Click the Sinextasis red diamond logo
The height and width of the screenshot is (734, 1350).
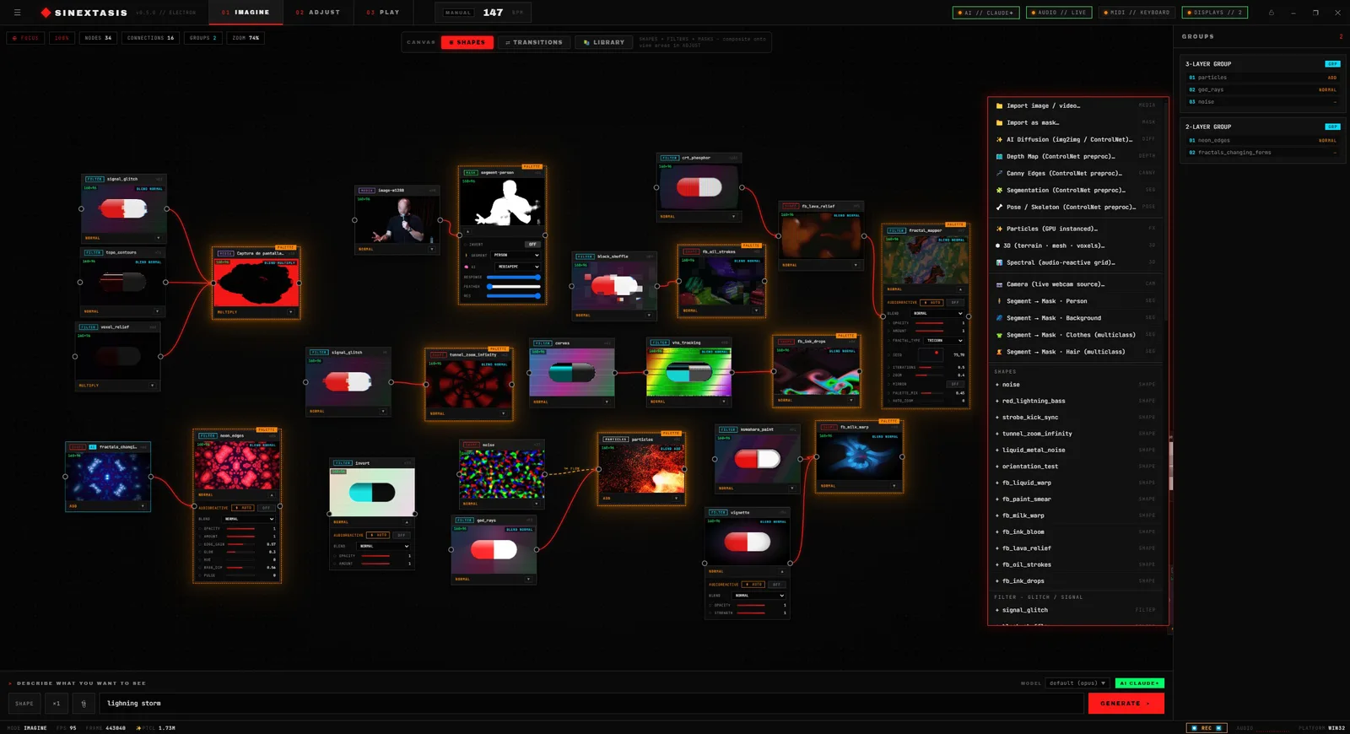[x=46, y=13]
